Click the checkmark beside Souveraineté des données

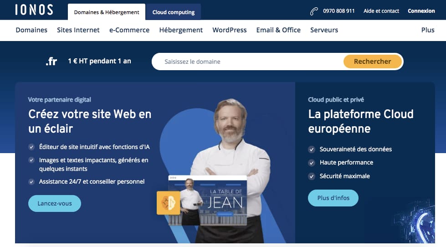312,149
